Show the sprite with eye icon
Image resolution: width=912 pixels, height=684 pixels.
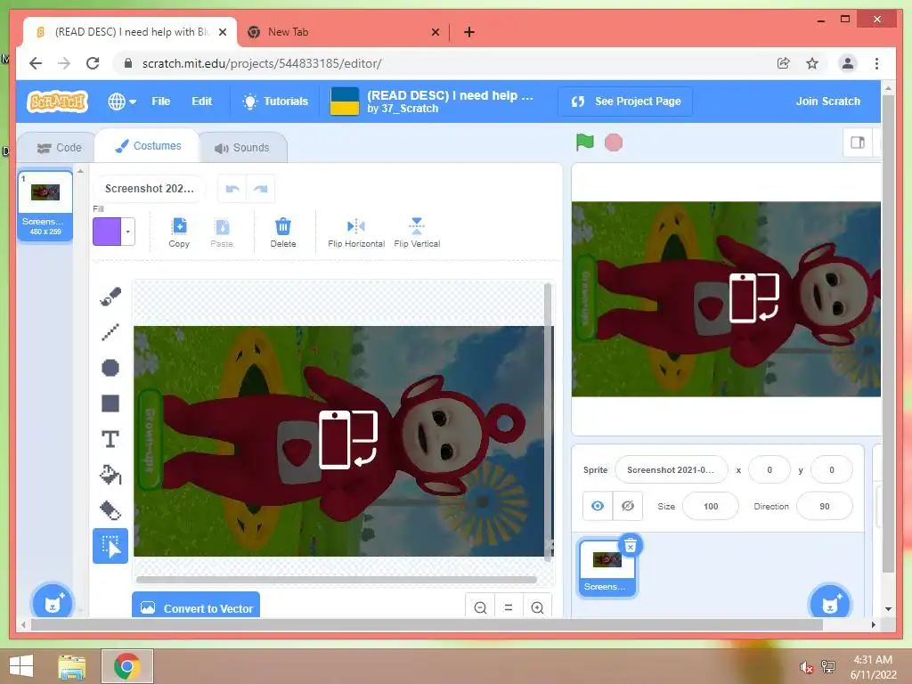tap(598, 506)
